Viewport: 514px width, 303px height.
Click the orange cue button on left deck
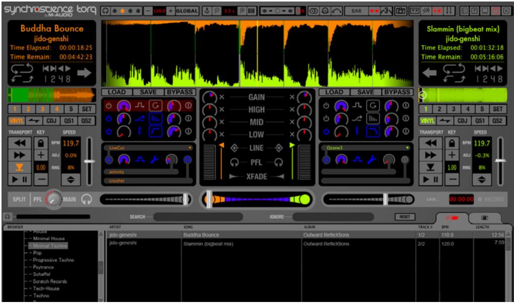pos(20,167)
